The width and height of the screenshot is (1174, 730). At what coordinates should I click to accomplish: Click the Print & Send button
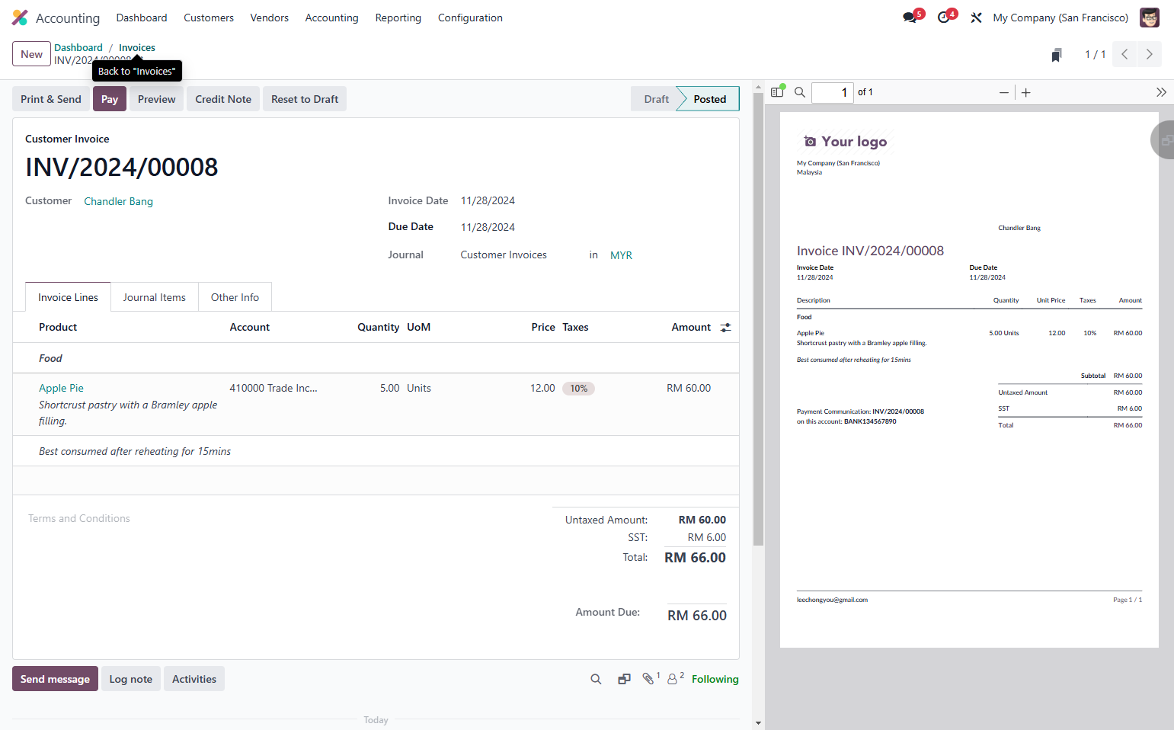coord(51,99)
